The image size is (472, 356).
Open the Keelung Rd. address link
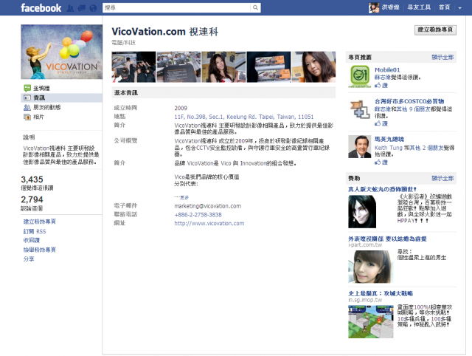(x=244, y=117)
